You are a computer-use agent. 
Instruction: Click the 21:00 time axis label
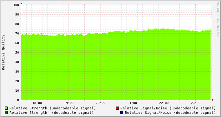tap(132, 103)
